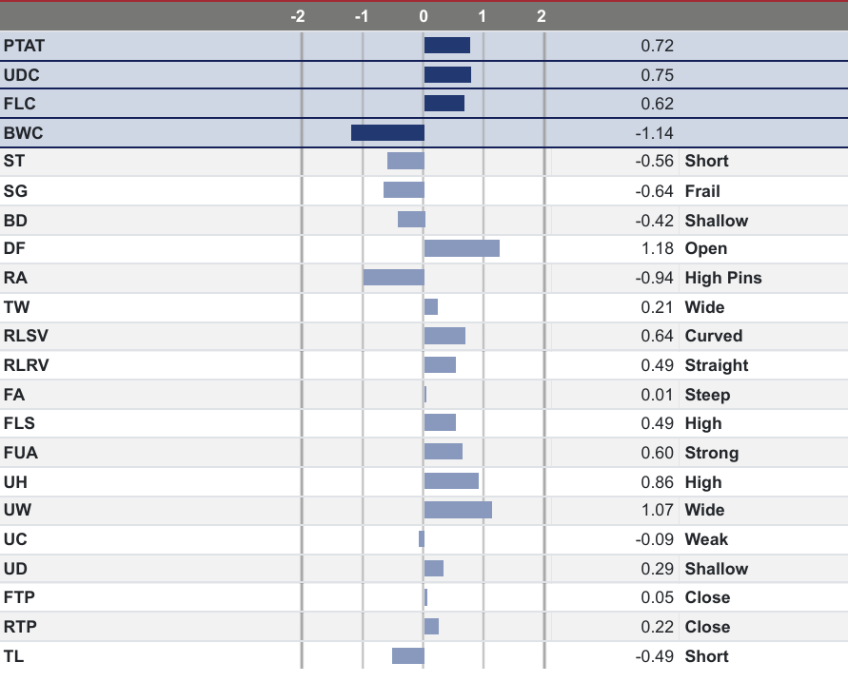The height and width of the screenshot is (682, 848).
Task: Click the FUA trait label
Action: [x=20, y=453]
